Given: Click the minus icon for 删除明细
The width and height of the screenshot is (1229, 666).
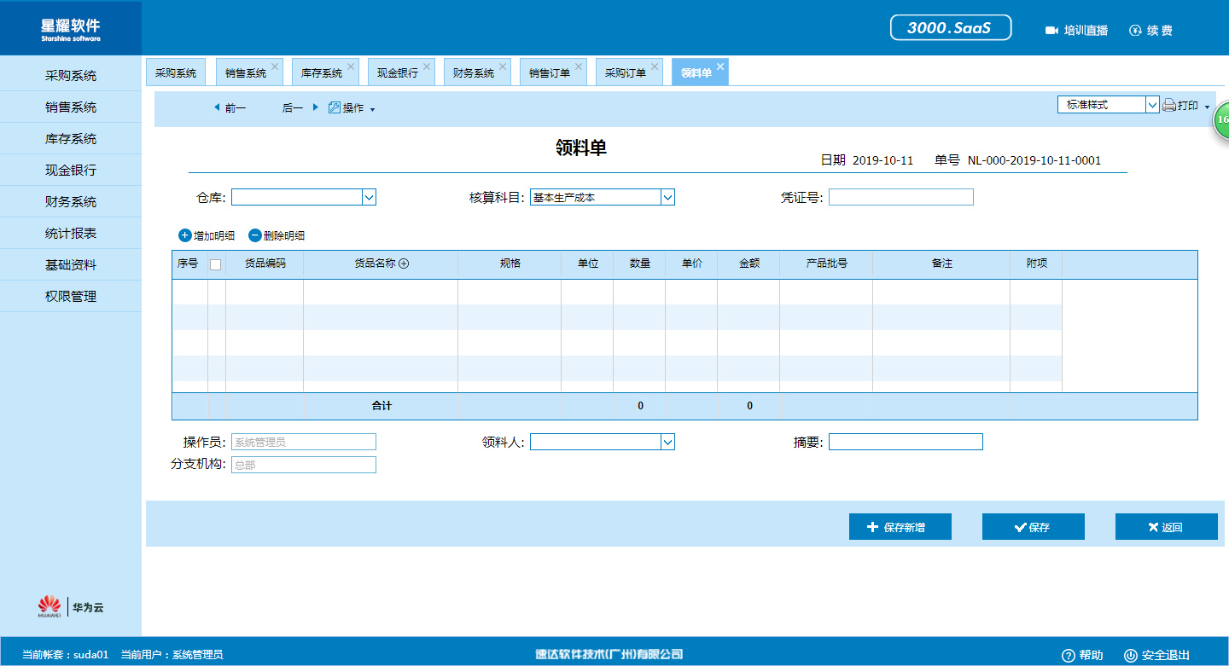Looking at the screenshot, I should pyautogui.click(x=255, y=235).
